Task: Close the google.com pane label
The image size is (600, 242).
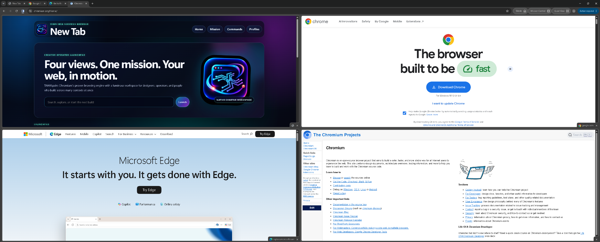Action: click(x=596, y=126)
